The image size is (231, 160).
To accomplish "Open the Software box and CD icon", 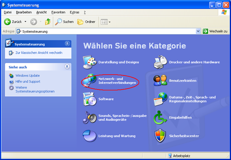I will pyautogui.click(x=89, y=99).
